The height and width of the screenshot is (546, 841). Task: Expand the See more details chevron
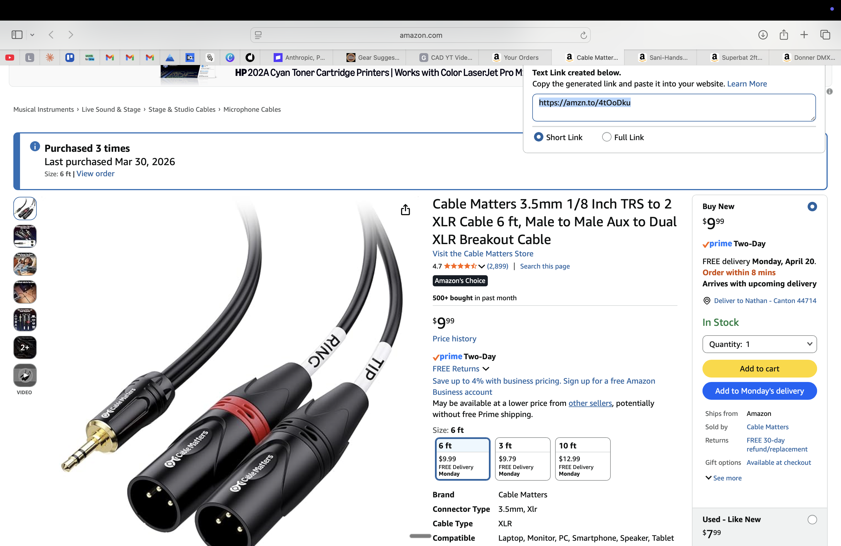coord(723,478)
